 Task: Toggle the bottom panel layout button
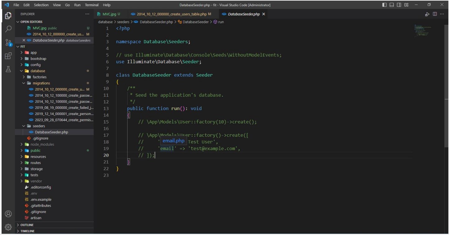pos(392,5)
